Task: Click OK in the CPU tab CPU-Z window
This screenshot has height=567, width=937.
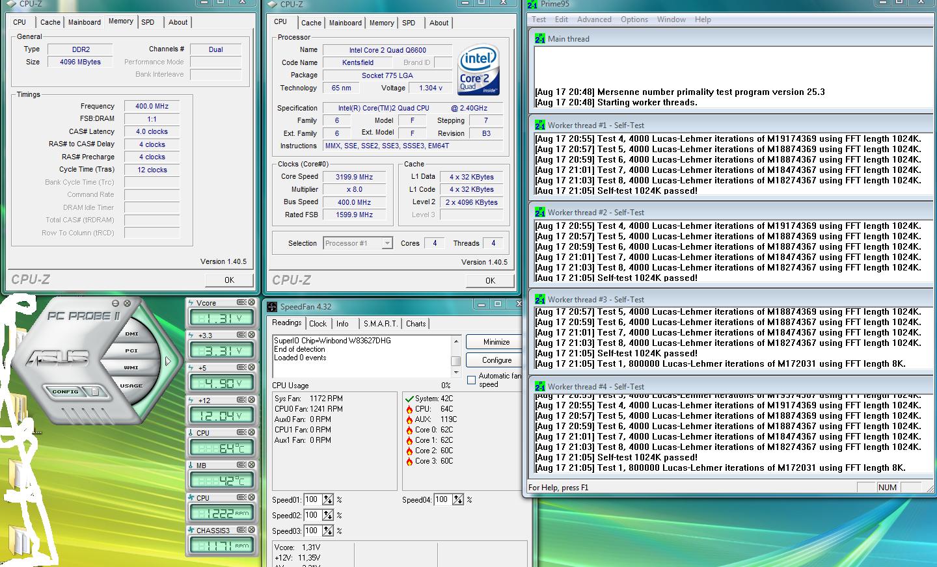Action: [x=490, y=281]
